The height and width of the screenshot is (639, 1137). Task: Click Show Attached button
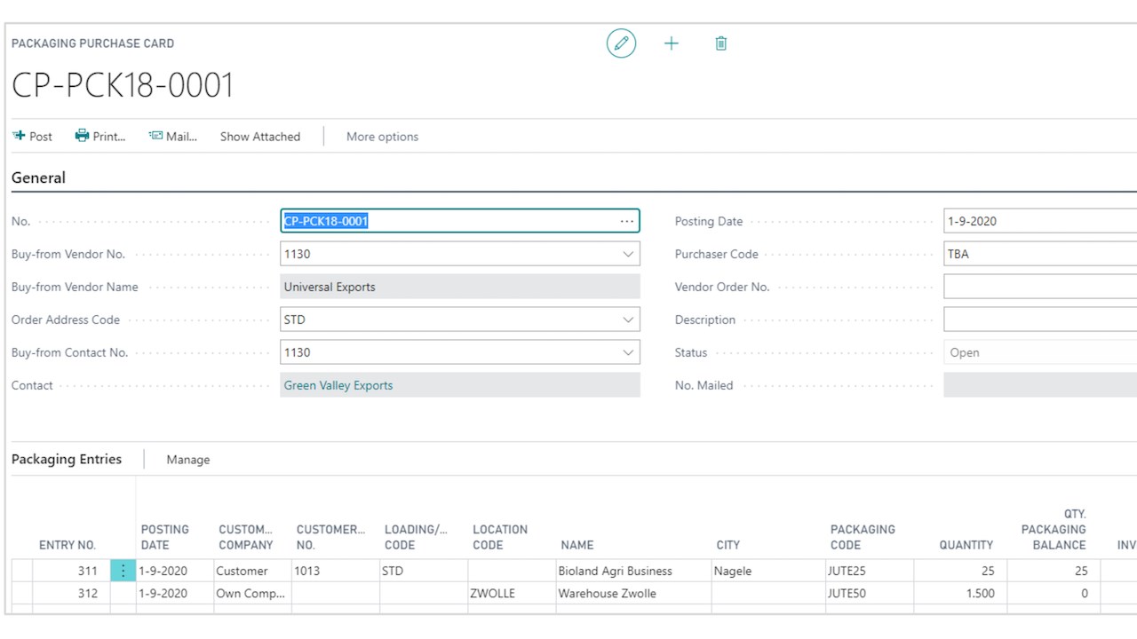coord(260,137)
